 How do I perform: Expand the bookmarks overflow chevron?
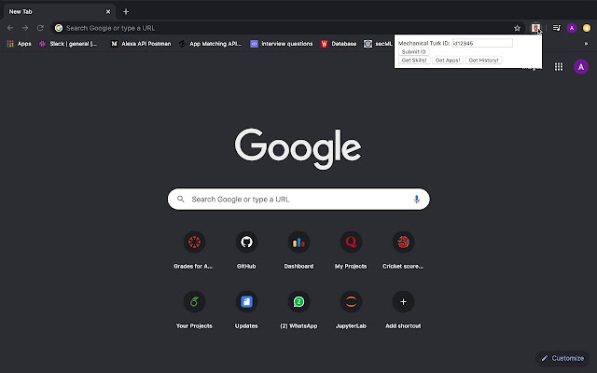click(586, 44)
